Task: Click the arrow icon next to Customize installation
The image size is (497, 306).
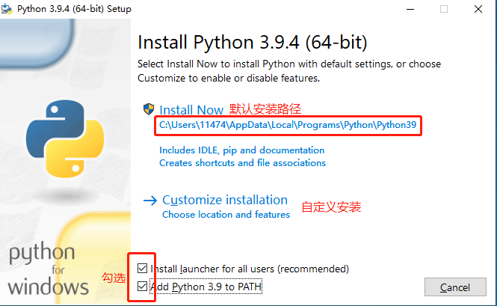Action: (x=150, y=201)
